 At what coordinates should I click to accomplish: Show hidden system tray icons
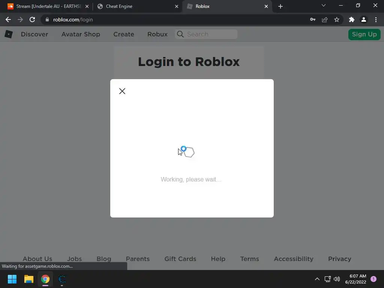tap(317, 279)
